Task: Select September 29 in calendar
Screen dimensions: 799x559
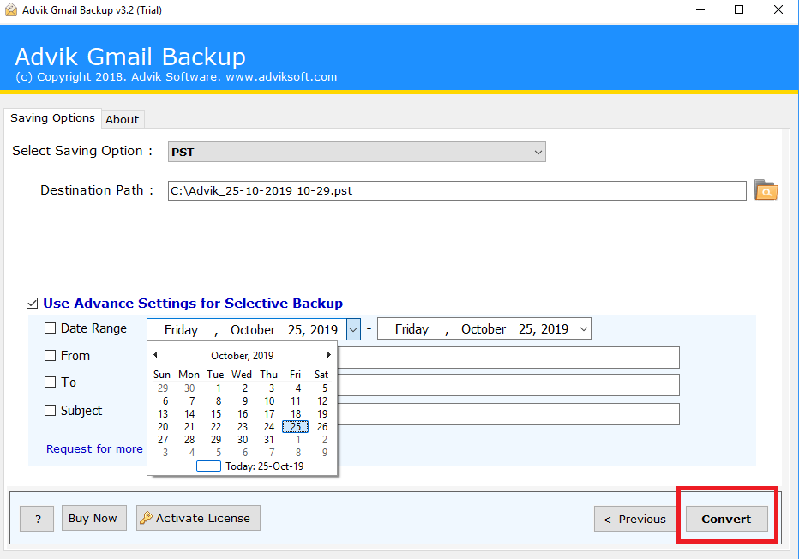Action: click(x=163, y=388)
